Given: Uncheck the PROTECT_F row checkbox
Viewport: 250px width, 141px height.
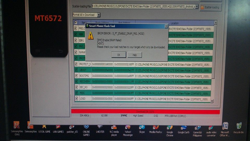Looking at the screenshot, I should [x=76, y=58].
